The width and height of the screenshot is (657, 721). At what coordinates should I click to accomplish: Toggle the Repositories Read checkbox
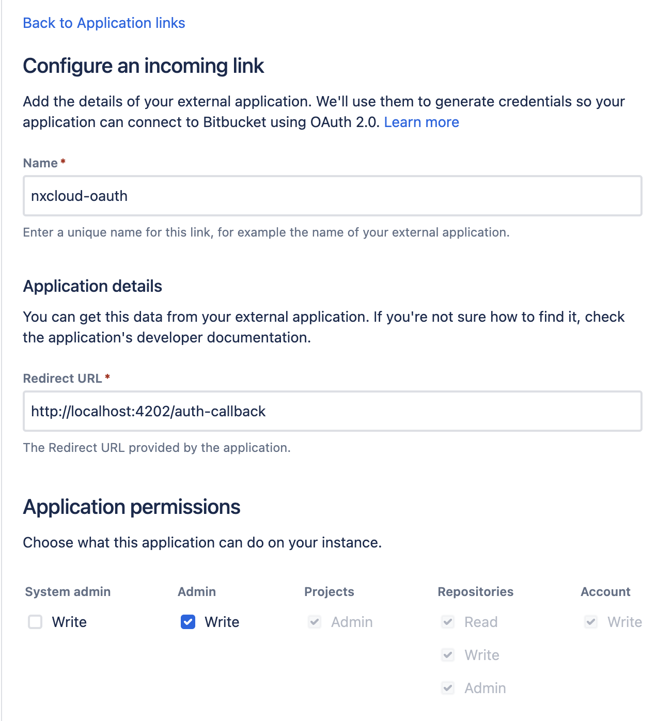click(x=448, y=622)
